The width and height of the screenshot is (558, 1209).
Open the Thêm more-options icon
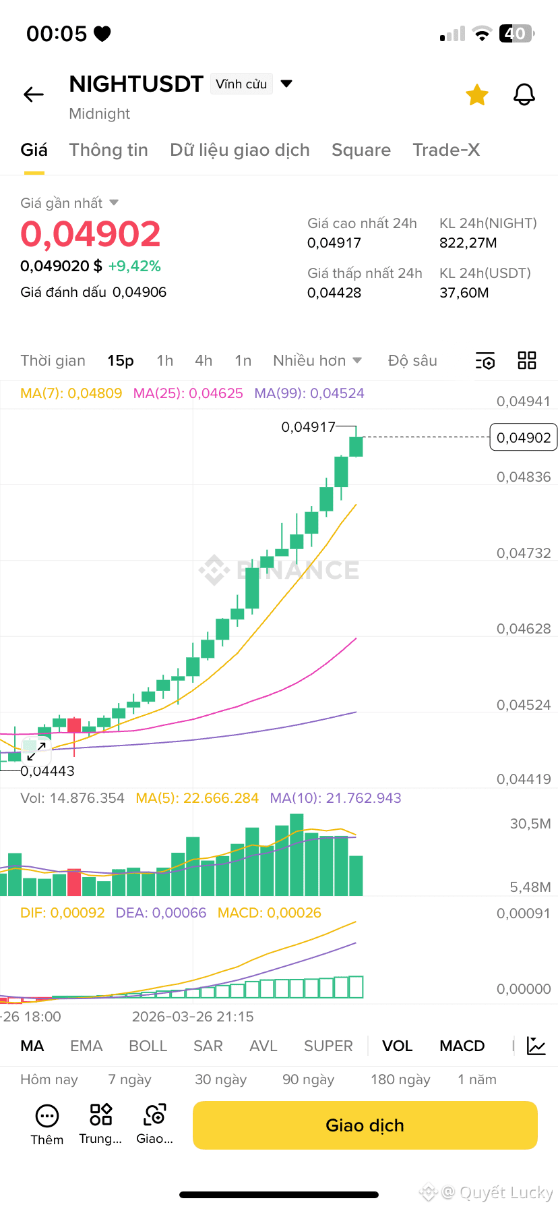click(47, 1116)
